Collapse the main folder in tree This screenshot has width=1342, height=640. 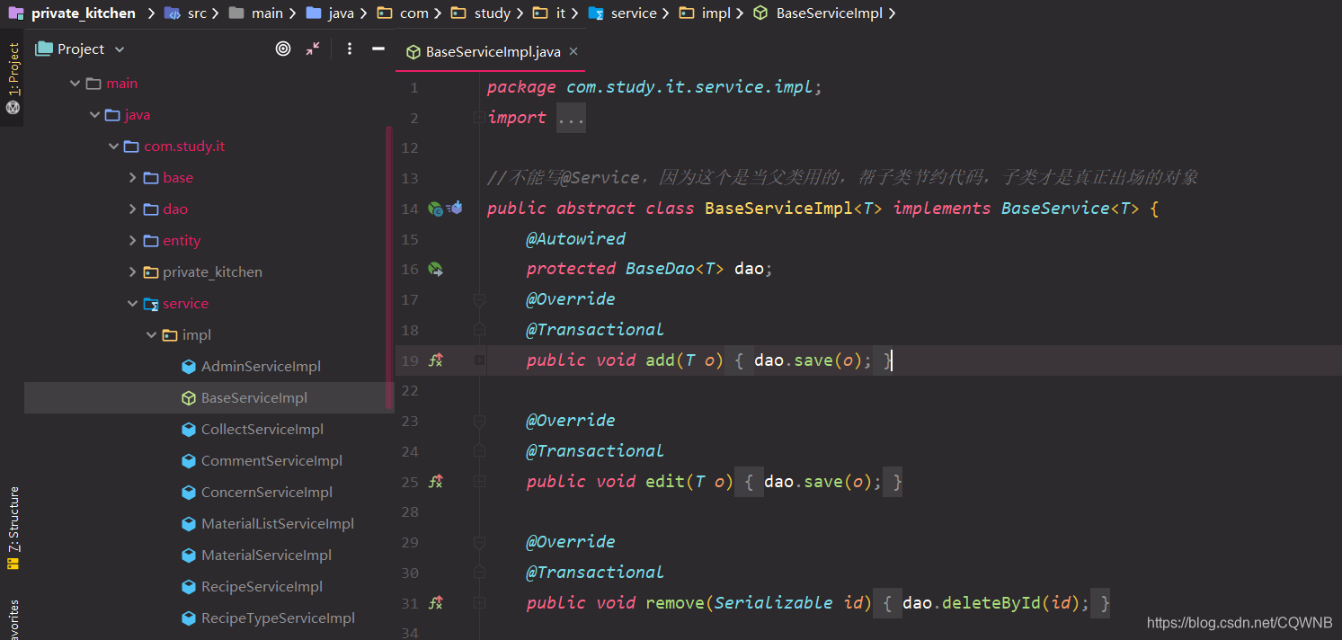(75, 84)
